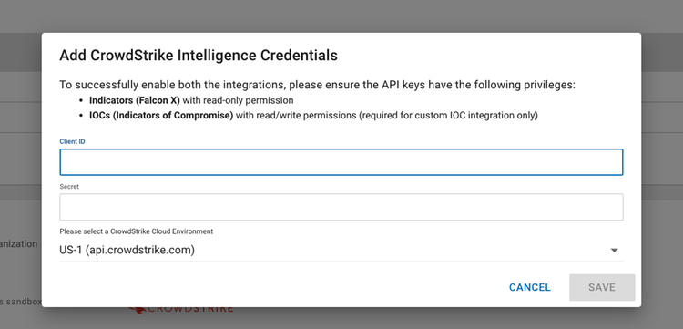Click the SAVE button
The width and height of the screenshot is (683, 329).
602,287
